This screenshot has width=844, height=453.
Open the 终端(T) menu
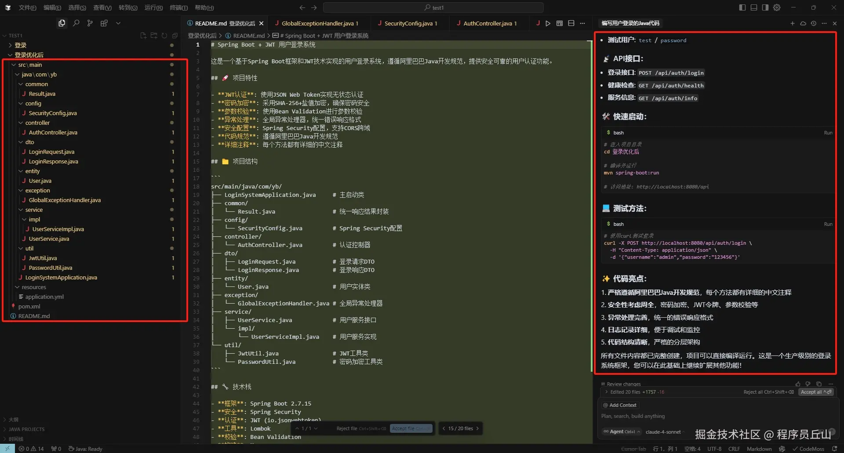[x=178, y=7]
